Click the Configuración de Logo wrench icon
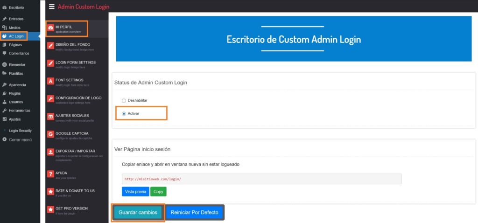Image resolution: width=478 pixels, height=223 pixels. 50,99
